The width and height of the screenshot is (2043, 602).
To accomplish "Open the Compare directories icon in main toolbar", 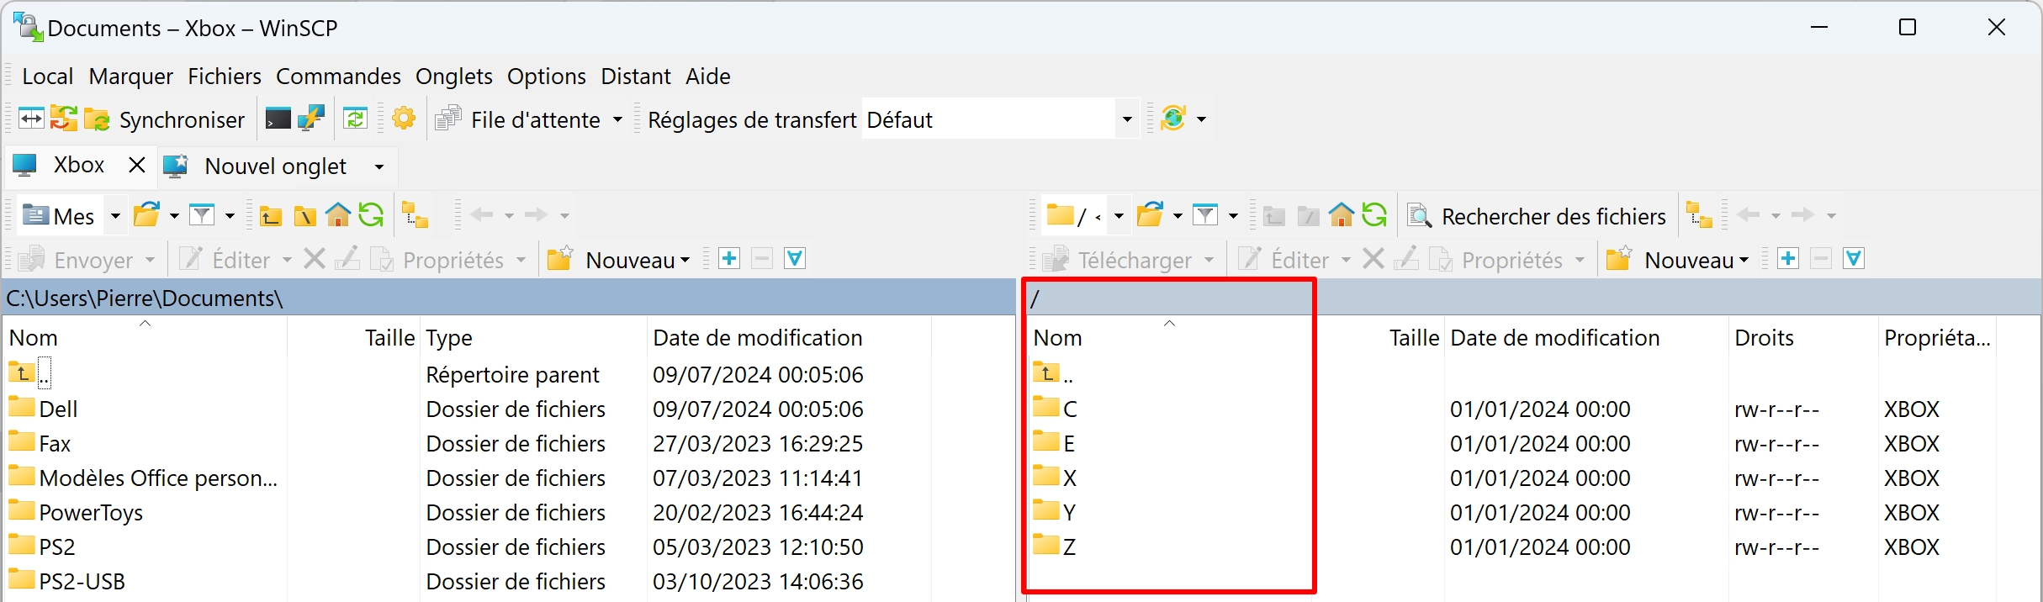I will coord(31,119).
